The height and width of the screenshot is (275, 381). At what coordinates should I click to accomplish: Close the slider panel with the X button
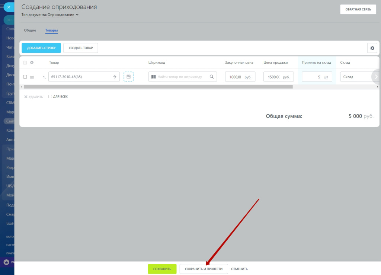coord(9,7)
